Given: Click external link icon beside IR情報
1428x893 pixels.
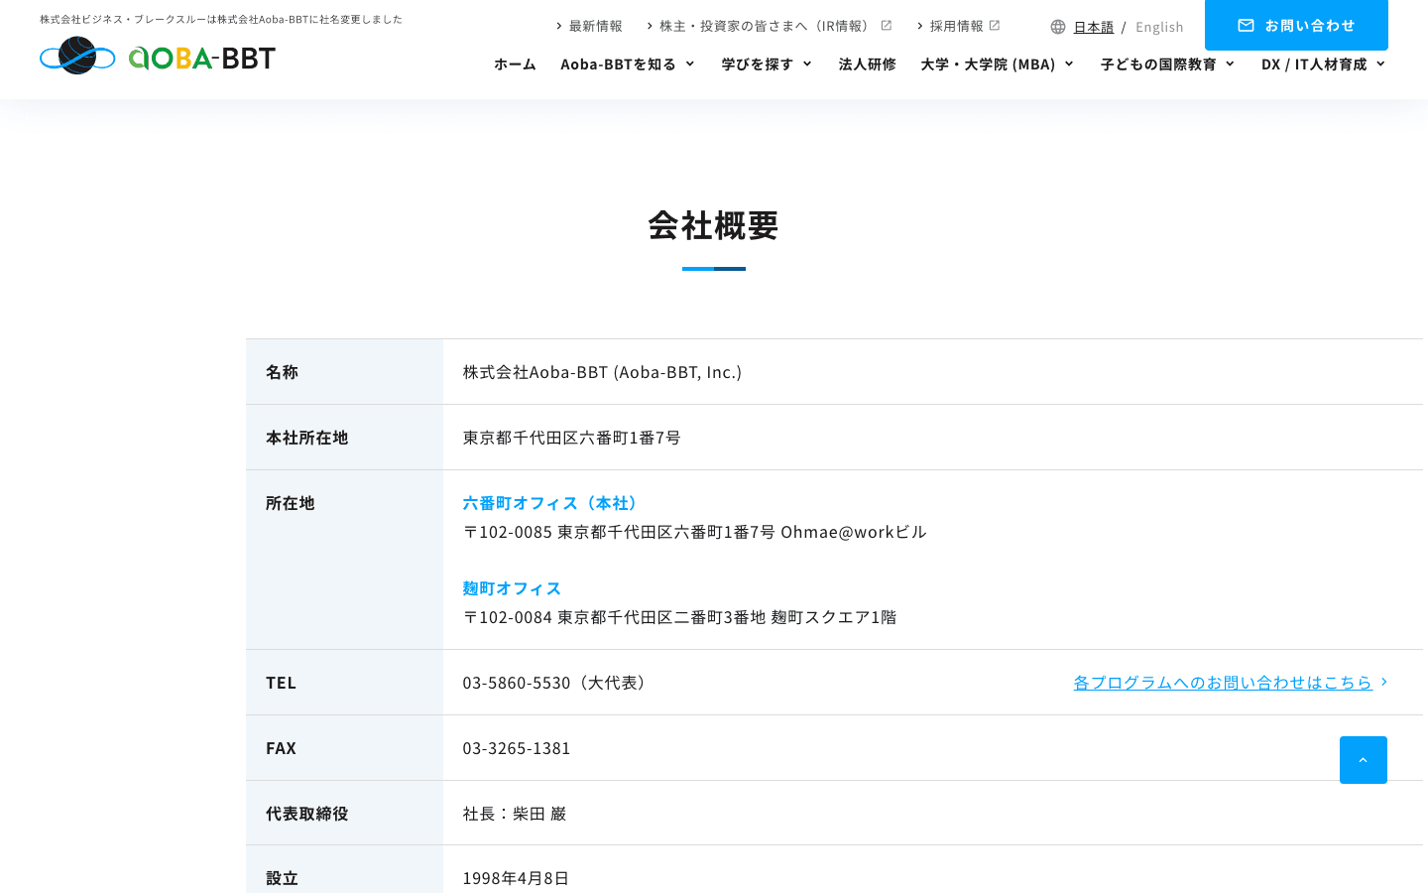Looking at the screenshot, I should (887, 26).
